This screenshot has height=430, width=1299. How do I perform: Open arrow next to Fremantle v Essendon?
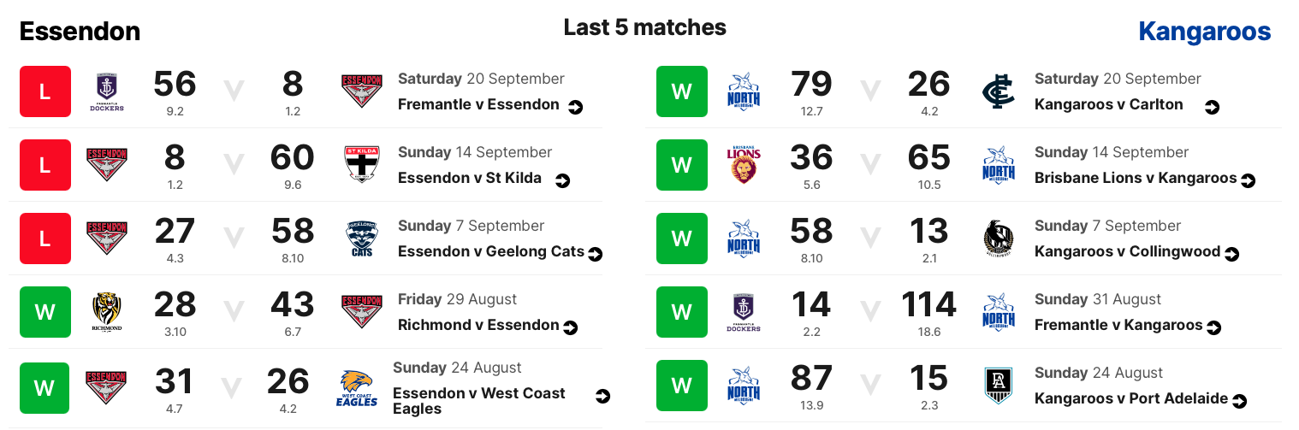coord(576,107)
